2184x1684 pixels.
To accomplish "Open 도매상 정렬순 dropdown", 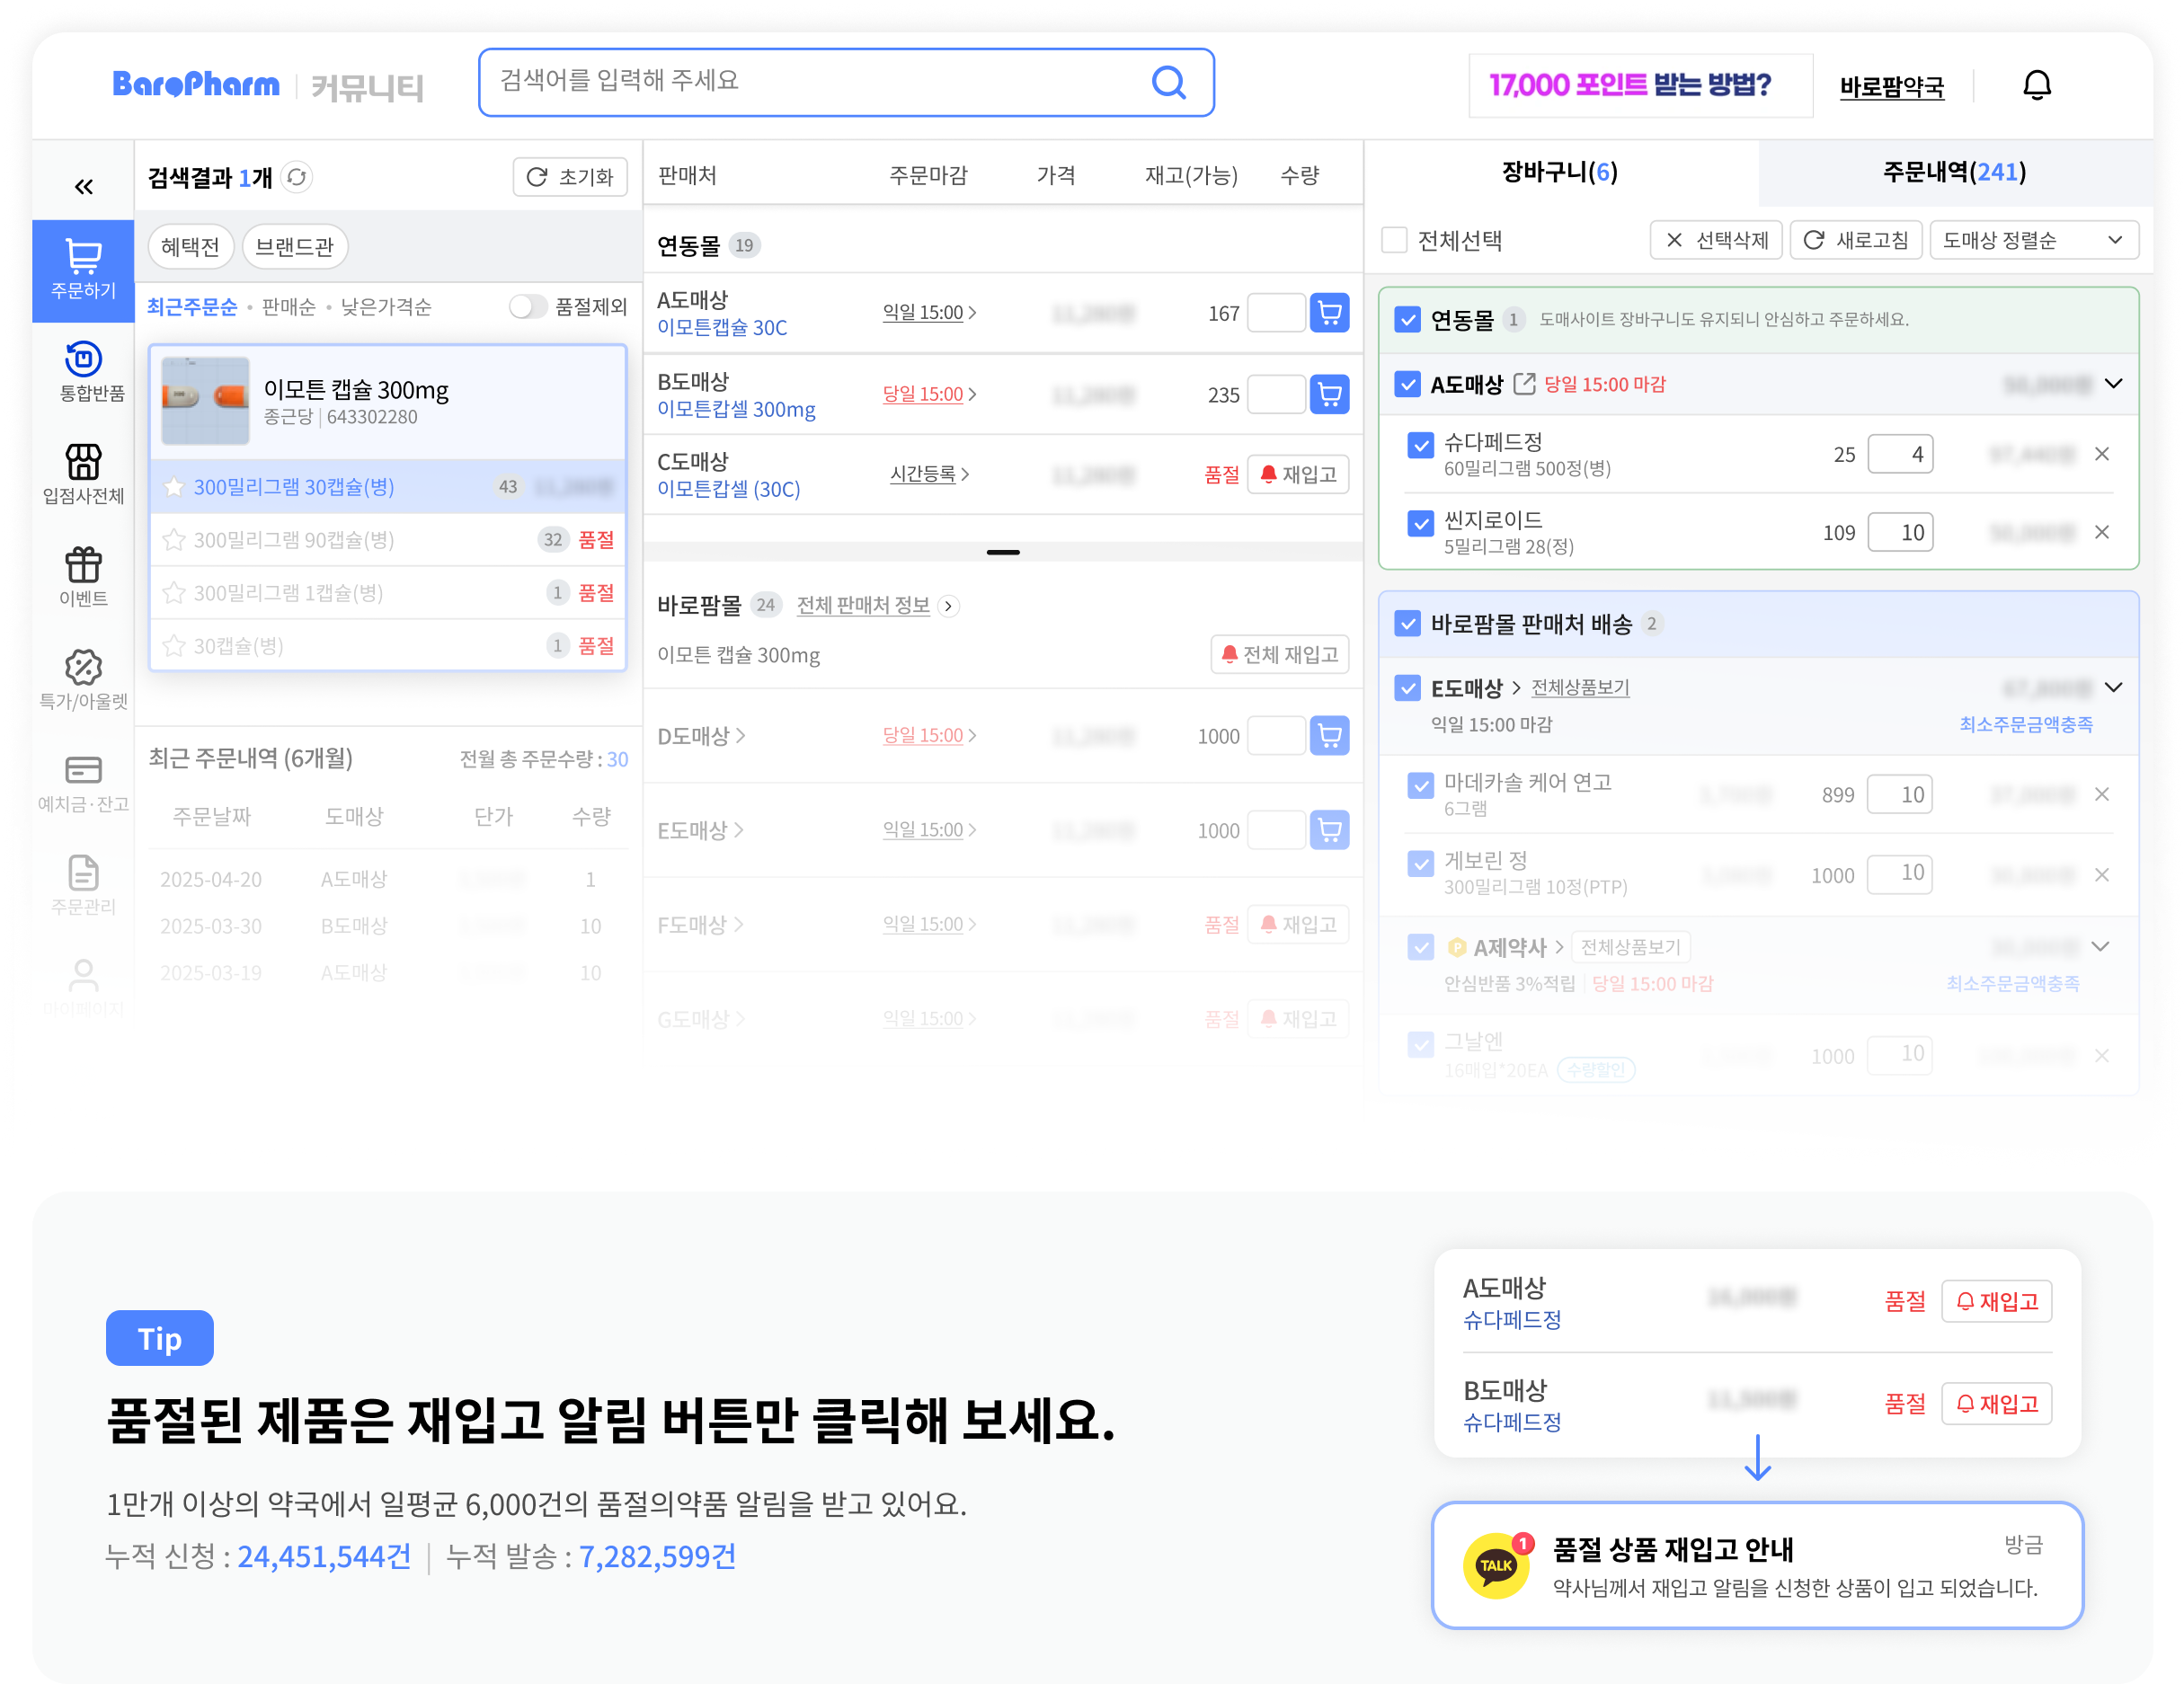I will [2033, 240].
